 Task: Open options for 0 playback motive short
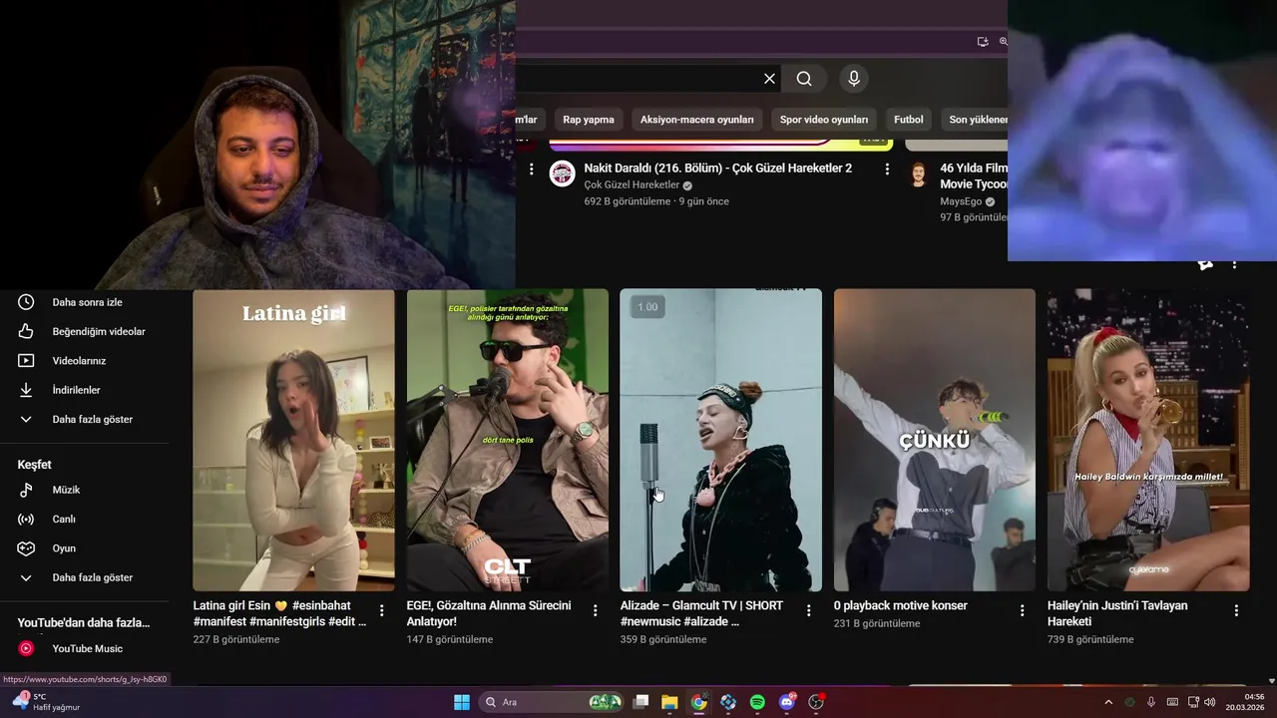1023,610
